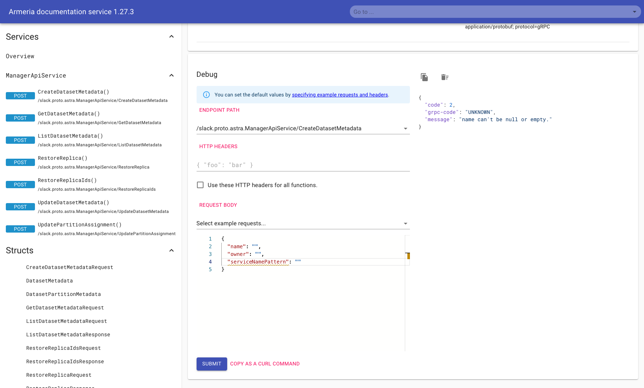The height and width of the screenshot is (388, 644).
Task: Click the ManagerApiService heading
Action: [36, 75]
